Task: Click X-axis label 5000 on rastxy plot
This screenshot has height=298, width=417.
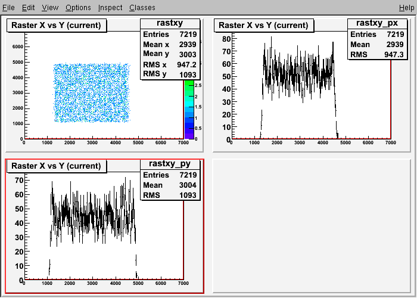Action: click(138, 142)
